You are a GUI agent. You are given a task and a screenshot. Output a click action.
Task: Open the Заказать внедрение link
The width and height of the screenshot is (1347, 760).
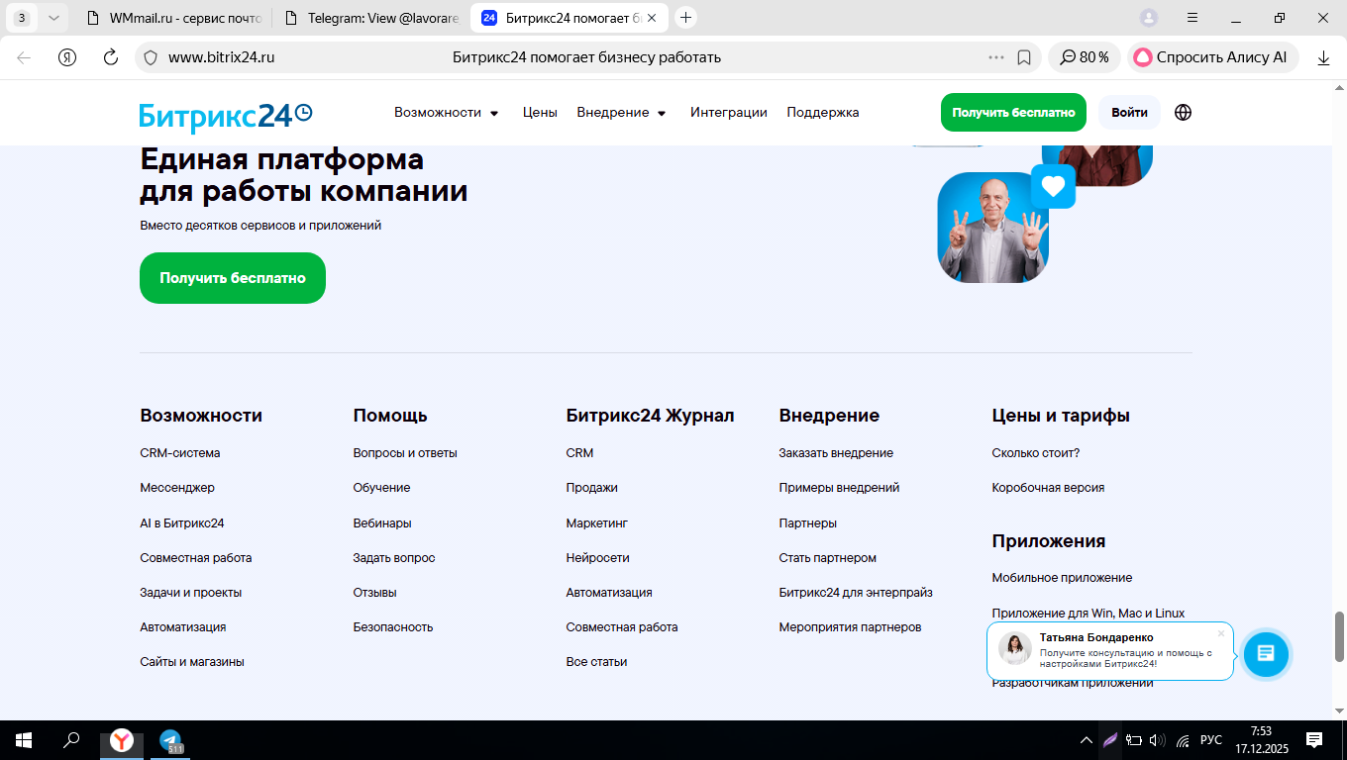pyautogui.click(x=836, y=453)
